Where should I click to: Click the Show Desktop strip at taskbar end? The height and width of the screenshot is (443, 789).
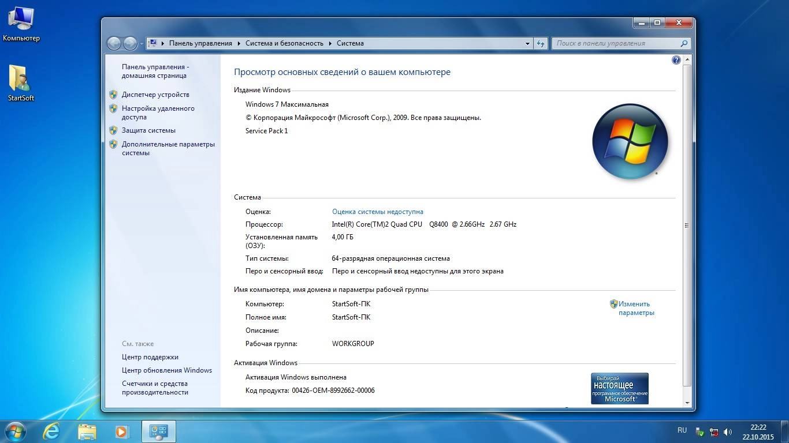coord(784,431)
